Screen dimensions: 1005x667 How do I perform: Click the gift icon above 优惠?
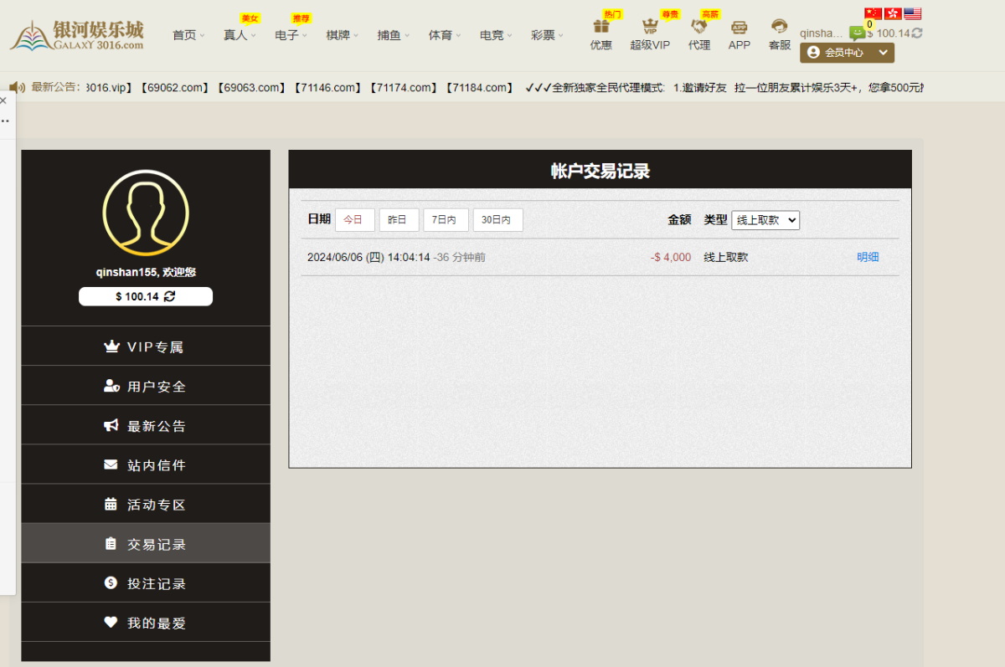click(x=600, y=27)
